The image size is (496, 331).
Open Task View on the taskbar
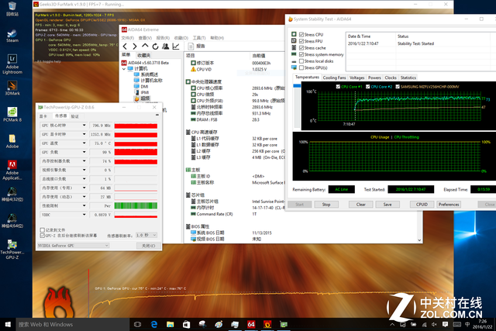click(x=137, y=324)
